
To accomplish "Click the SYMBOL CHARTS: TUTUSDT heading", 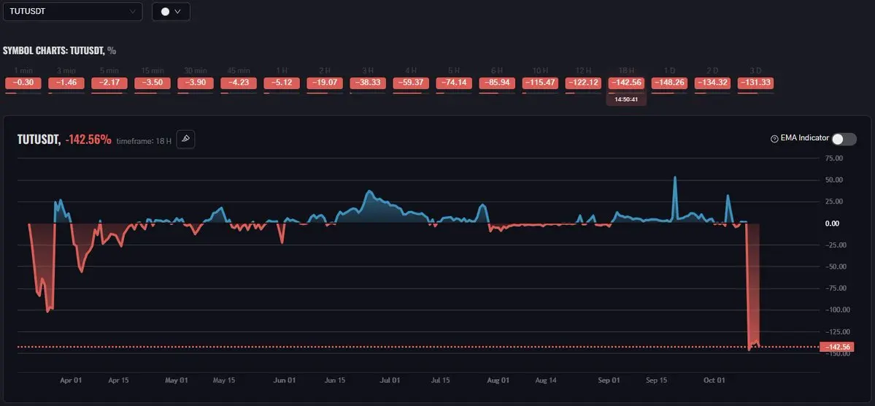I will coord(59,50).
